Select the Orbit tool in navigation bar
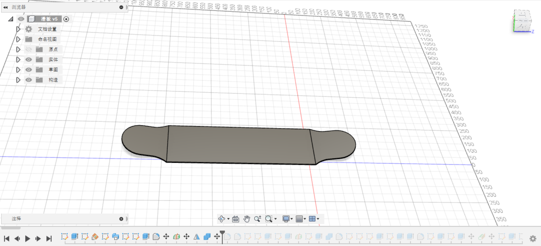The height and width of the screenshot is (246, 541). point(221,219)
